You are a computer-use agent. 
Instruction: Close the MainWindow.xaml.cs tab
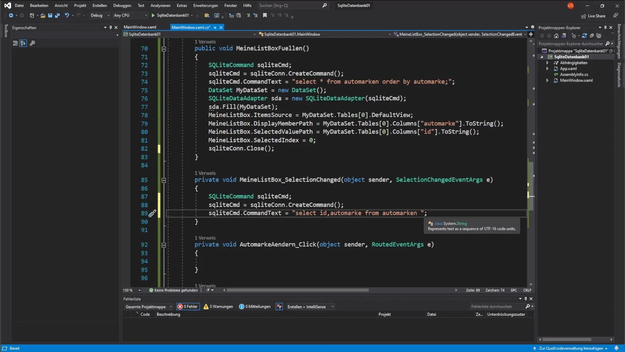221,28
